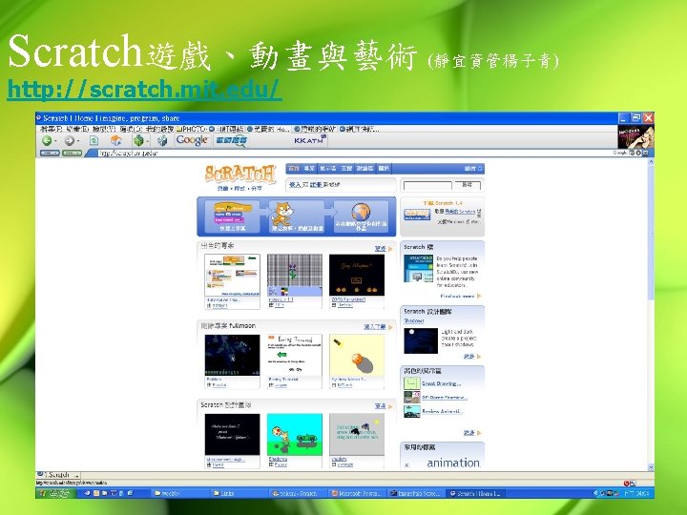Click the globe share banner panel
Viewport: 687px width, 515px height.
click(x=361, y=216)
